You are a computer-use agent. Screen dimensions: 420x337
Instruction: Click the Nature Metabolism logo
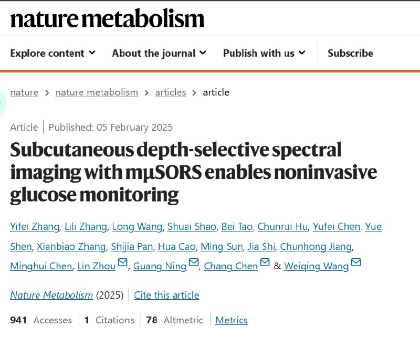[107, 19]
